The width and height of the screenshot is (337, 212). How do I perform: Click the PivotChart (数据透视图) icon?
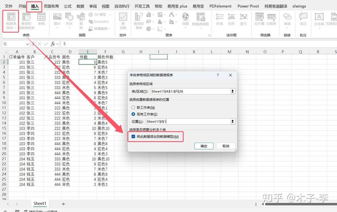tap(201, 17)
